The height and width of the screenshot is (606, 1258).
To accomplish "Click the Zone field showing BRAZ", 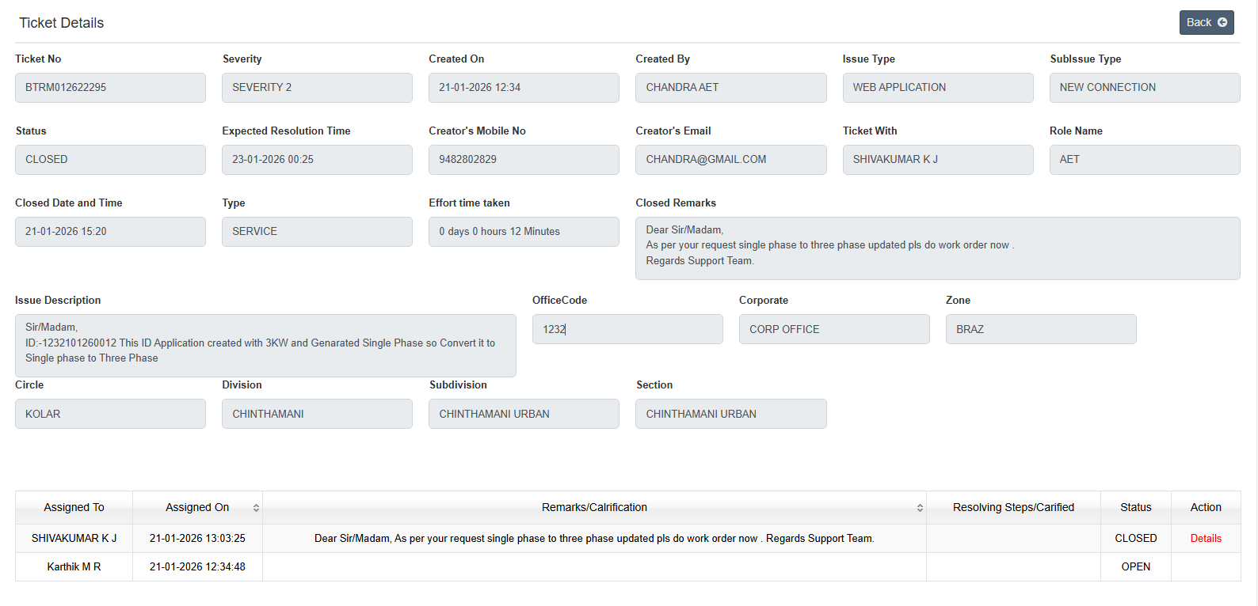I will coord(1040,329).
